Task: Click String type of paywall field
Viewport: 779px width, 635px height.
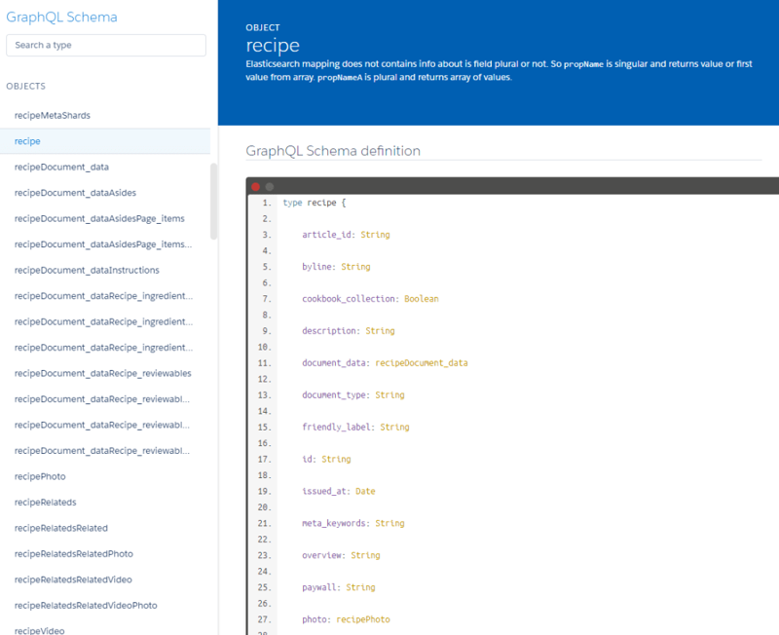Action: tap(360, 587)
